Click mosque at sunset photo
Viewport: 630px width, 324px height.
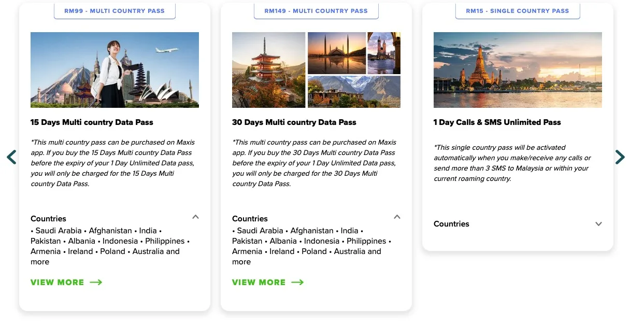click(x=337, y=53)
